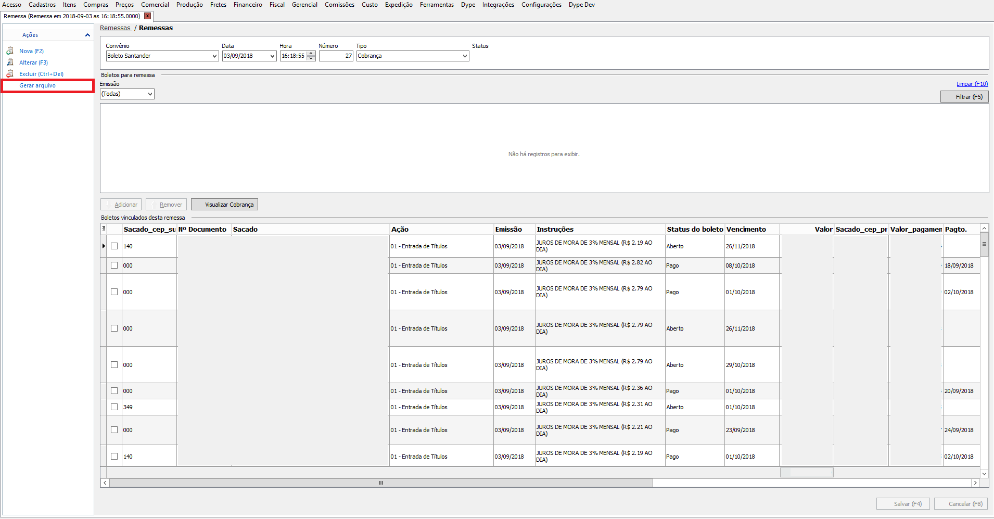This screenshot has width=994, height=519.
Task: Open the Expedição menu
Action: tap(399, 5)
